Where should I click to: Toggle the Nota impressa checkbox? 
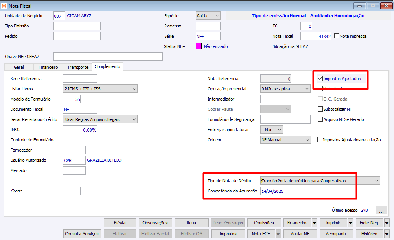pyautogui.click(x=337, y=36)
